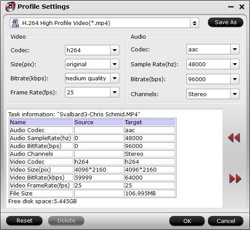
Task: Open the Sample Rate(hz) dropdown
Action: 235,64
